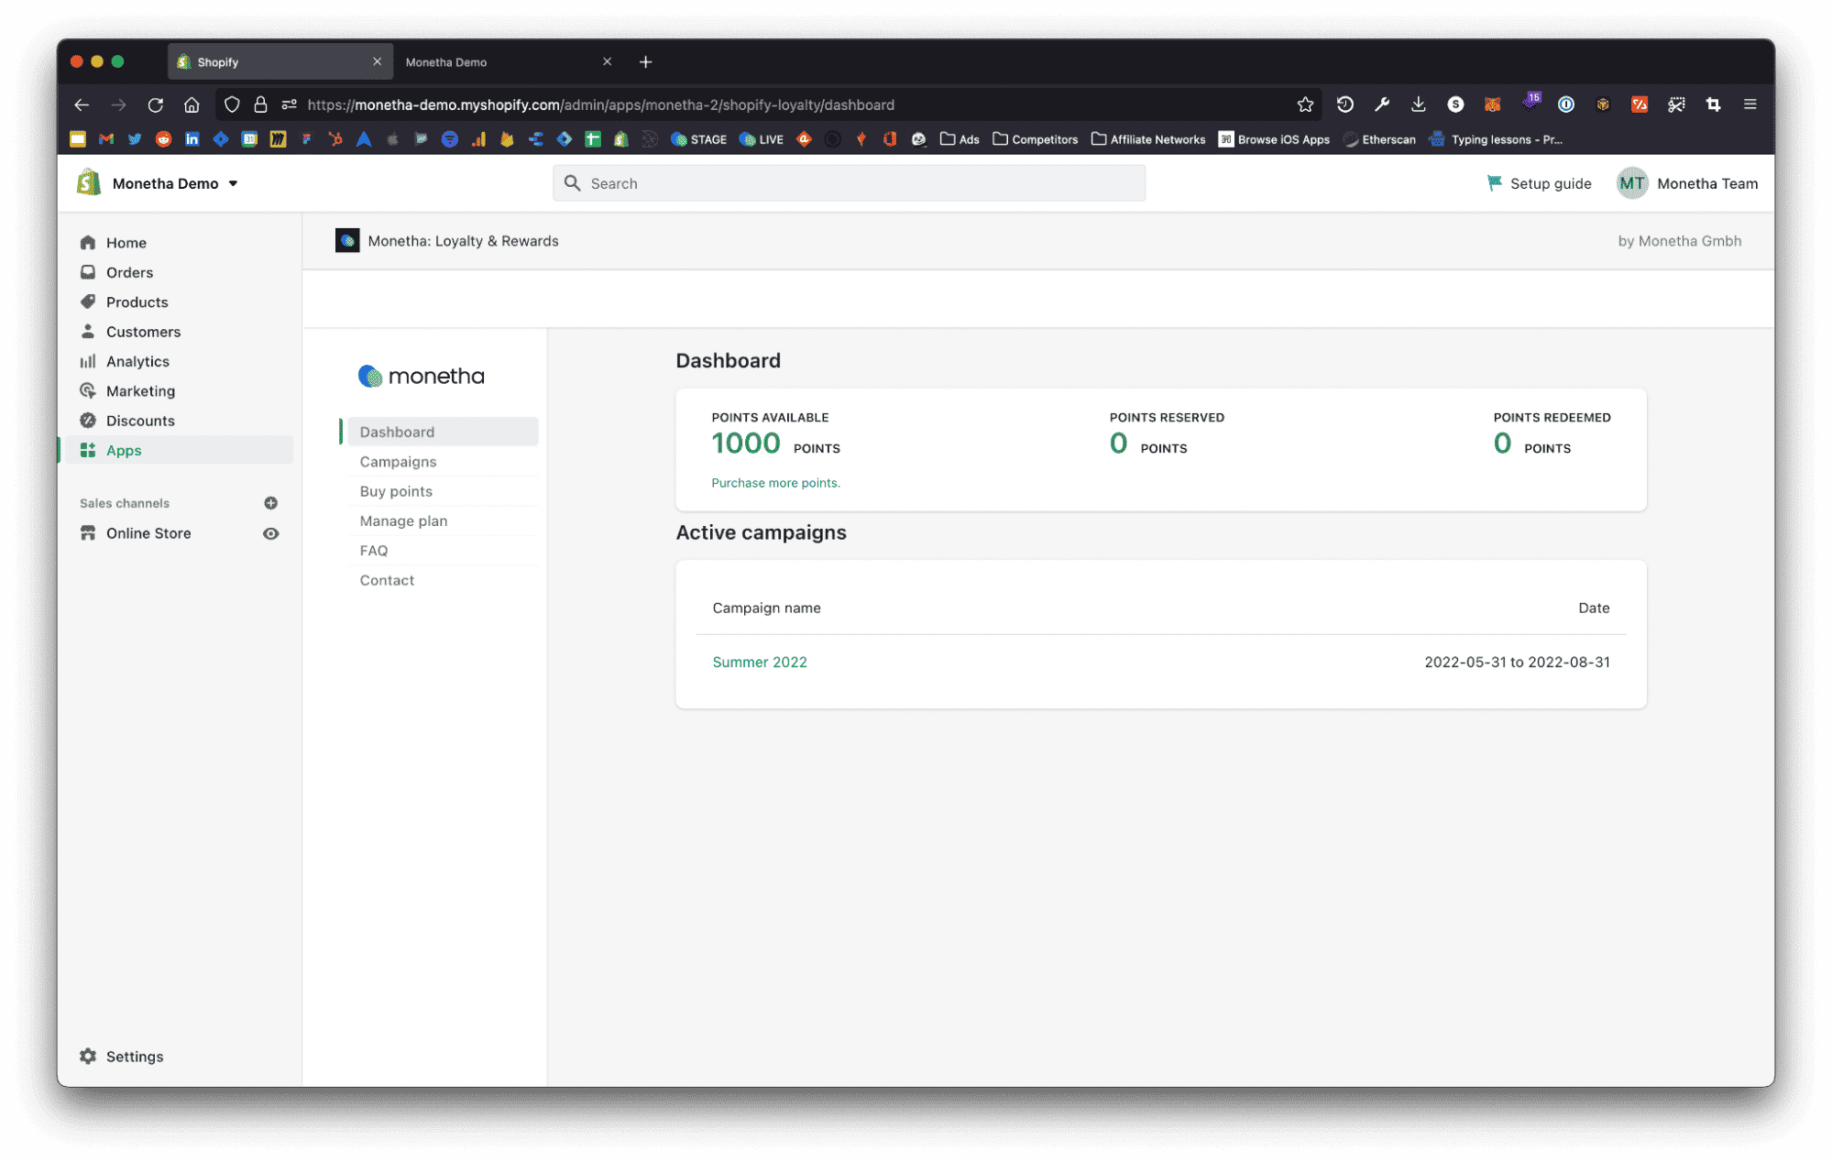Open Apple bookmark icon
Screen dimensions: 1832x1162
pyautogui.click(x=392, y=139)
